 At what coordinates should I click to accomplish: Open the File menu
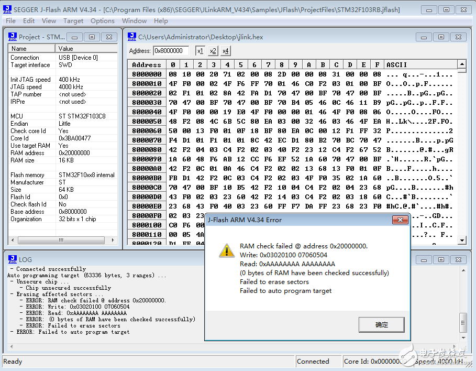tap(10, 21)
